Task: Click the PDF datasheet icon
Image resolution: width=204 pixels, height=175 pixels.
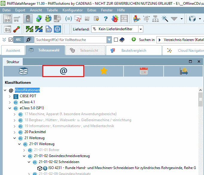Action: point(57,19)
